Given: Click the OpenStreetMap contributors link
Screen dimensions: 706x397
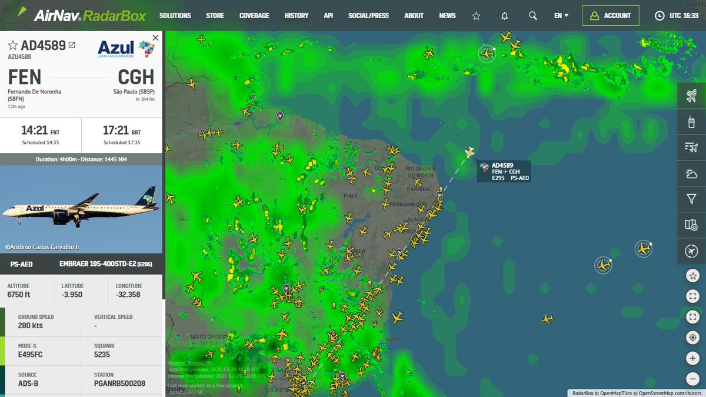Looking at the screenshot, I should click(668, 393).
